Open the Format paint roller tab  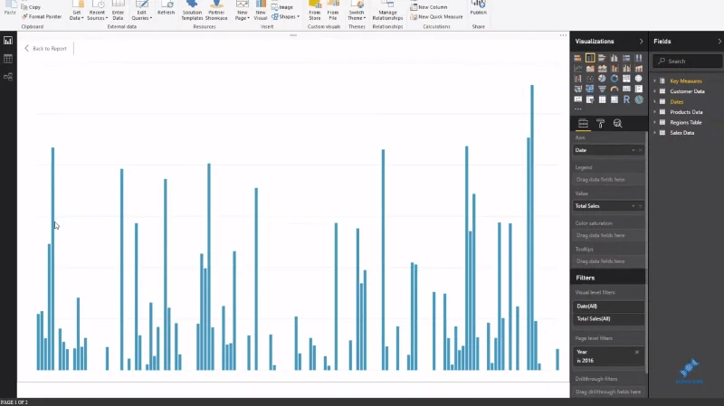coord(600,123)
